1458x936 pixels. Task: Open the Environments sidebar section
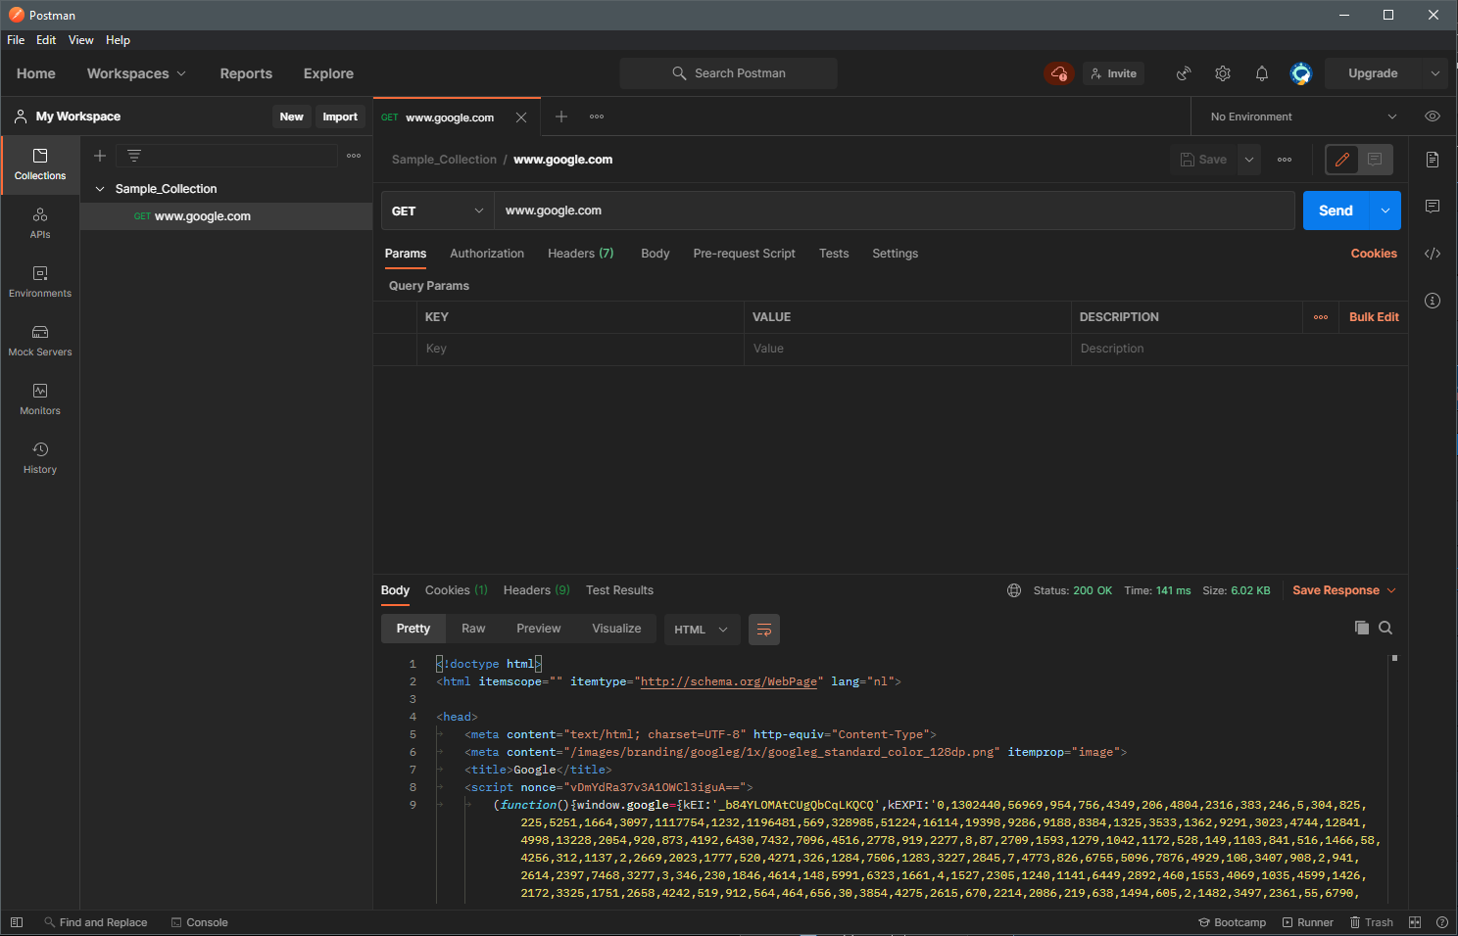40,282
